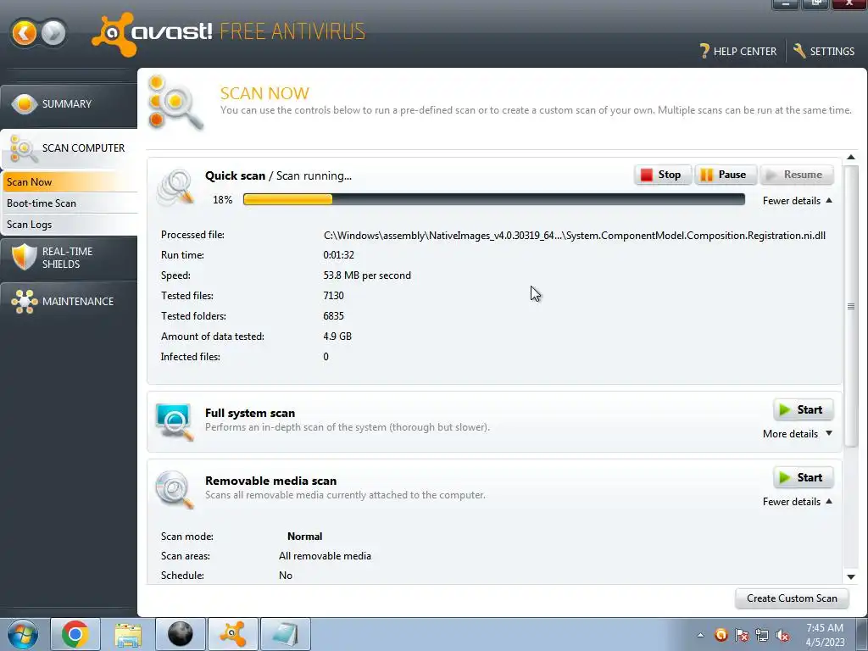Click the speed value 53.8 MB per second
Screen dimensions: 868x651
(367, 275)
